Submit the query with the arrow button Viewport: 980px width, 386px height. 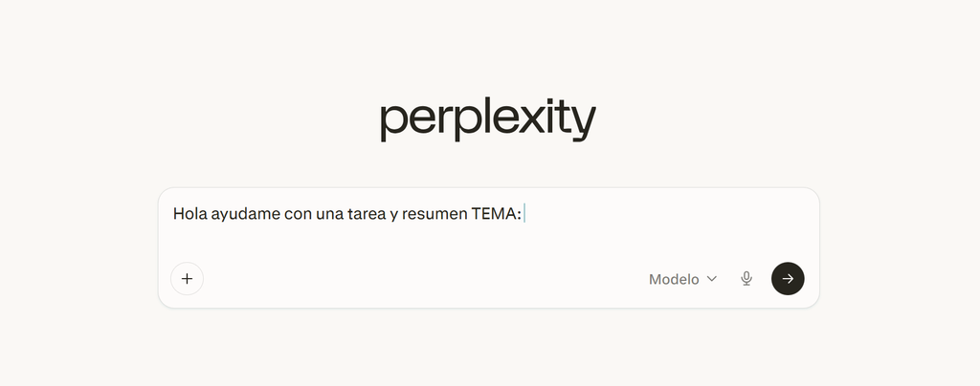tap(788, 279)
